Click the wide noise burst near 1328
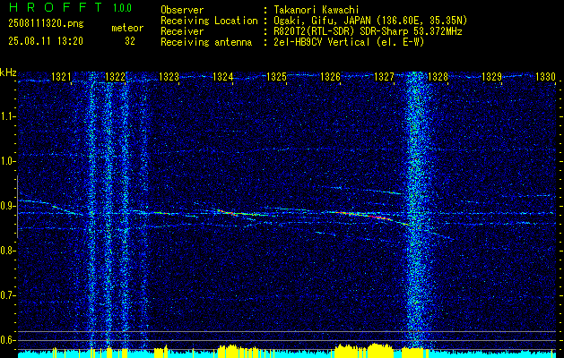The image size is (564, 358). [x=417, y=210]
